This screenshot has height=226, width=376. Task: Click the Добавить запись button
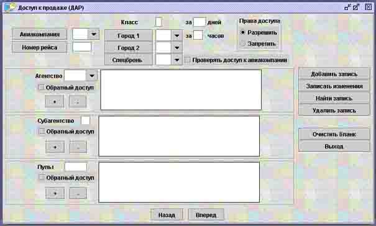click(334, 74)
